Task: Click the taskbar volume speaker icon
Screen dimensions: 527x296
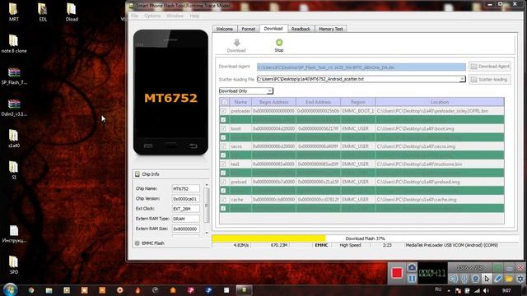Action: (x=487, y=290)
